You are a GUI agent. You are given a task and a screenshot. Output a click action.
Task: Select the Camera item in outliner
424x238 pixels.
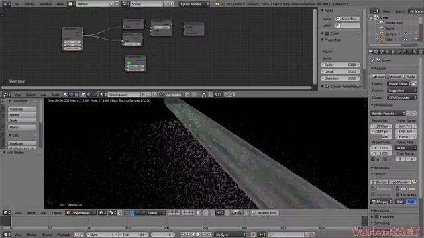click(x=391, y=34)
